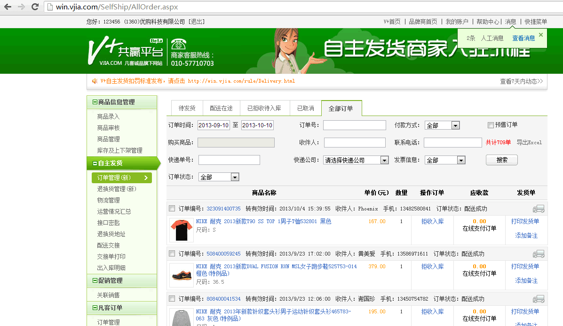Go back with browser back arrow
The image size is (563, 326).
[x=8, y=7]
